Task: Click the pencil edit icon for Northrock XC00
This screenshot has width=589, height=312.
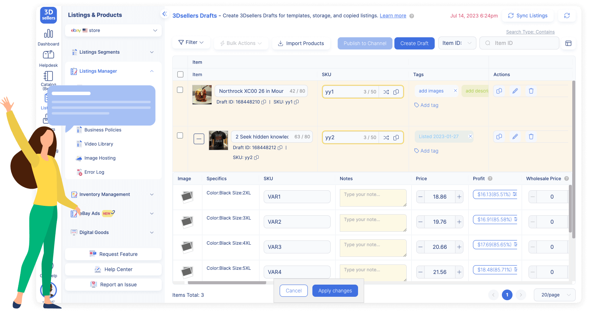Action: point(515,91)
